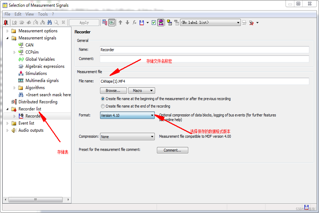Expand the Measurement options node
The image size is (319, 213).
[7, 31]
